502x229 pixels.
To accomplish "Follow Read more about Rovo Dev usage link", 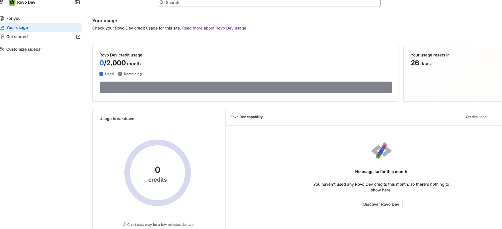I will pyautogui.click(x=214, y=28).
